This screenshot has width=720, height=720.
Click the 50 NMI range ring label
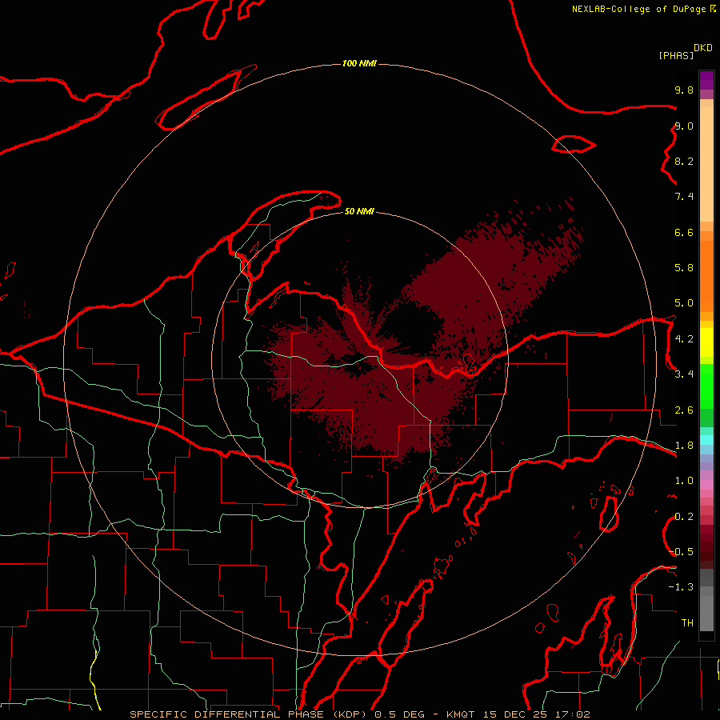click(x=359, y=211)
